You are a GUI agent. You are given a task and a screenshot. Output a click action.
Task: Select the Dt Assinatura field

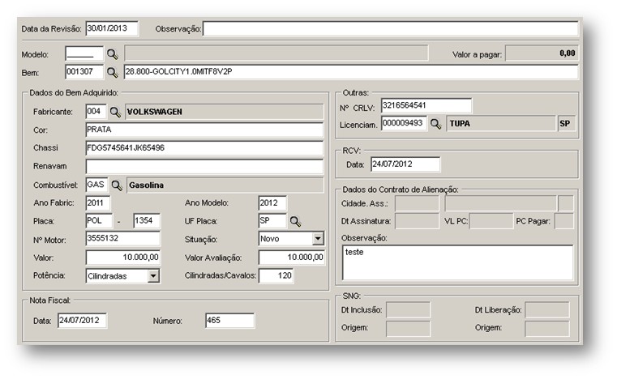click(417, 221)
